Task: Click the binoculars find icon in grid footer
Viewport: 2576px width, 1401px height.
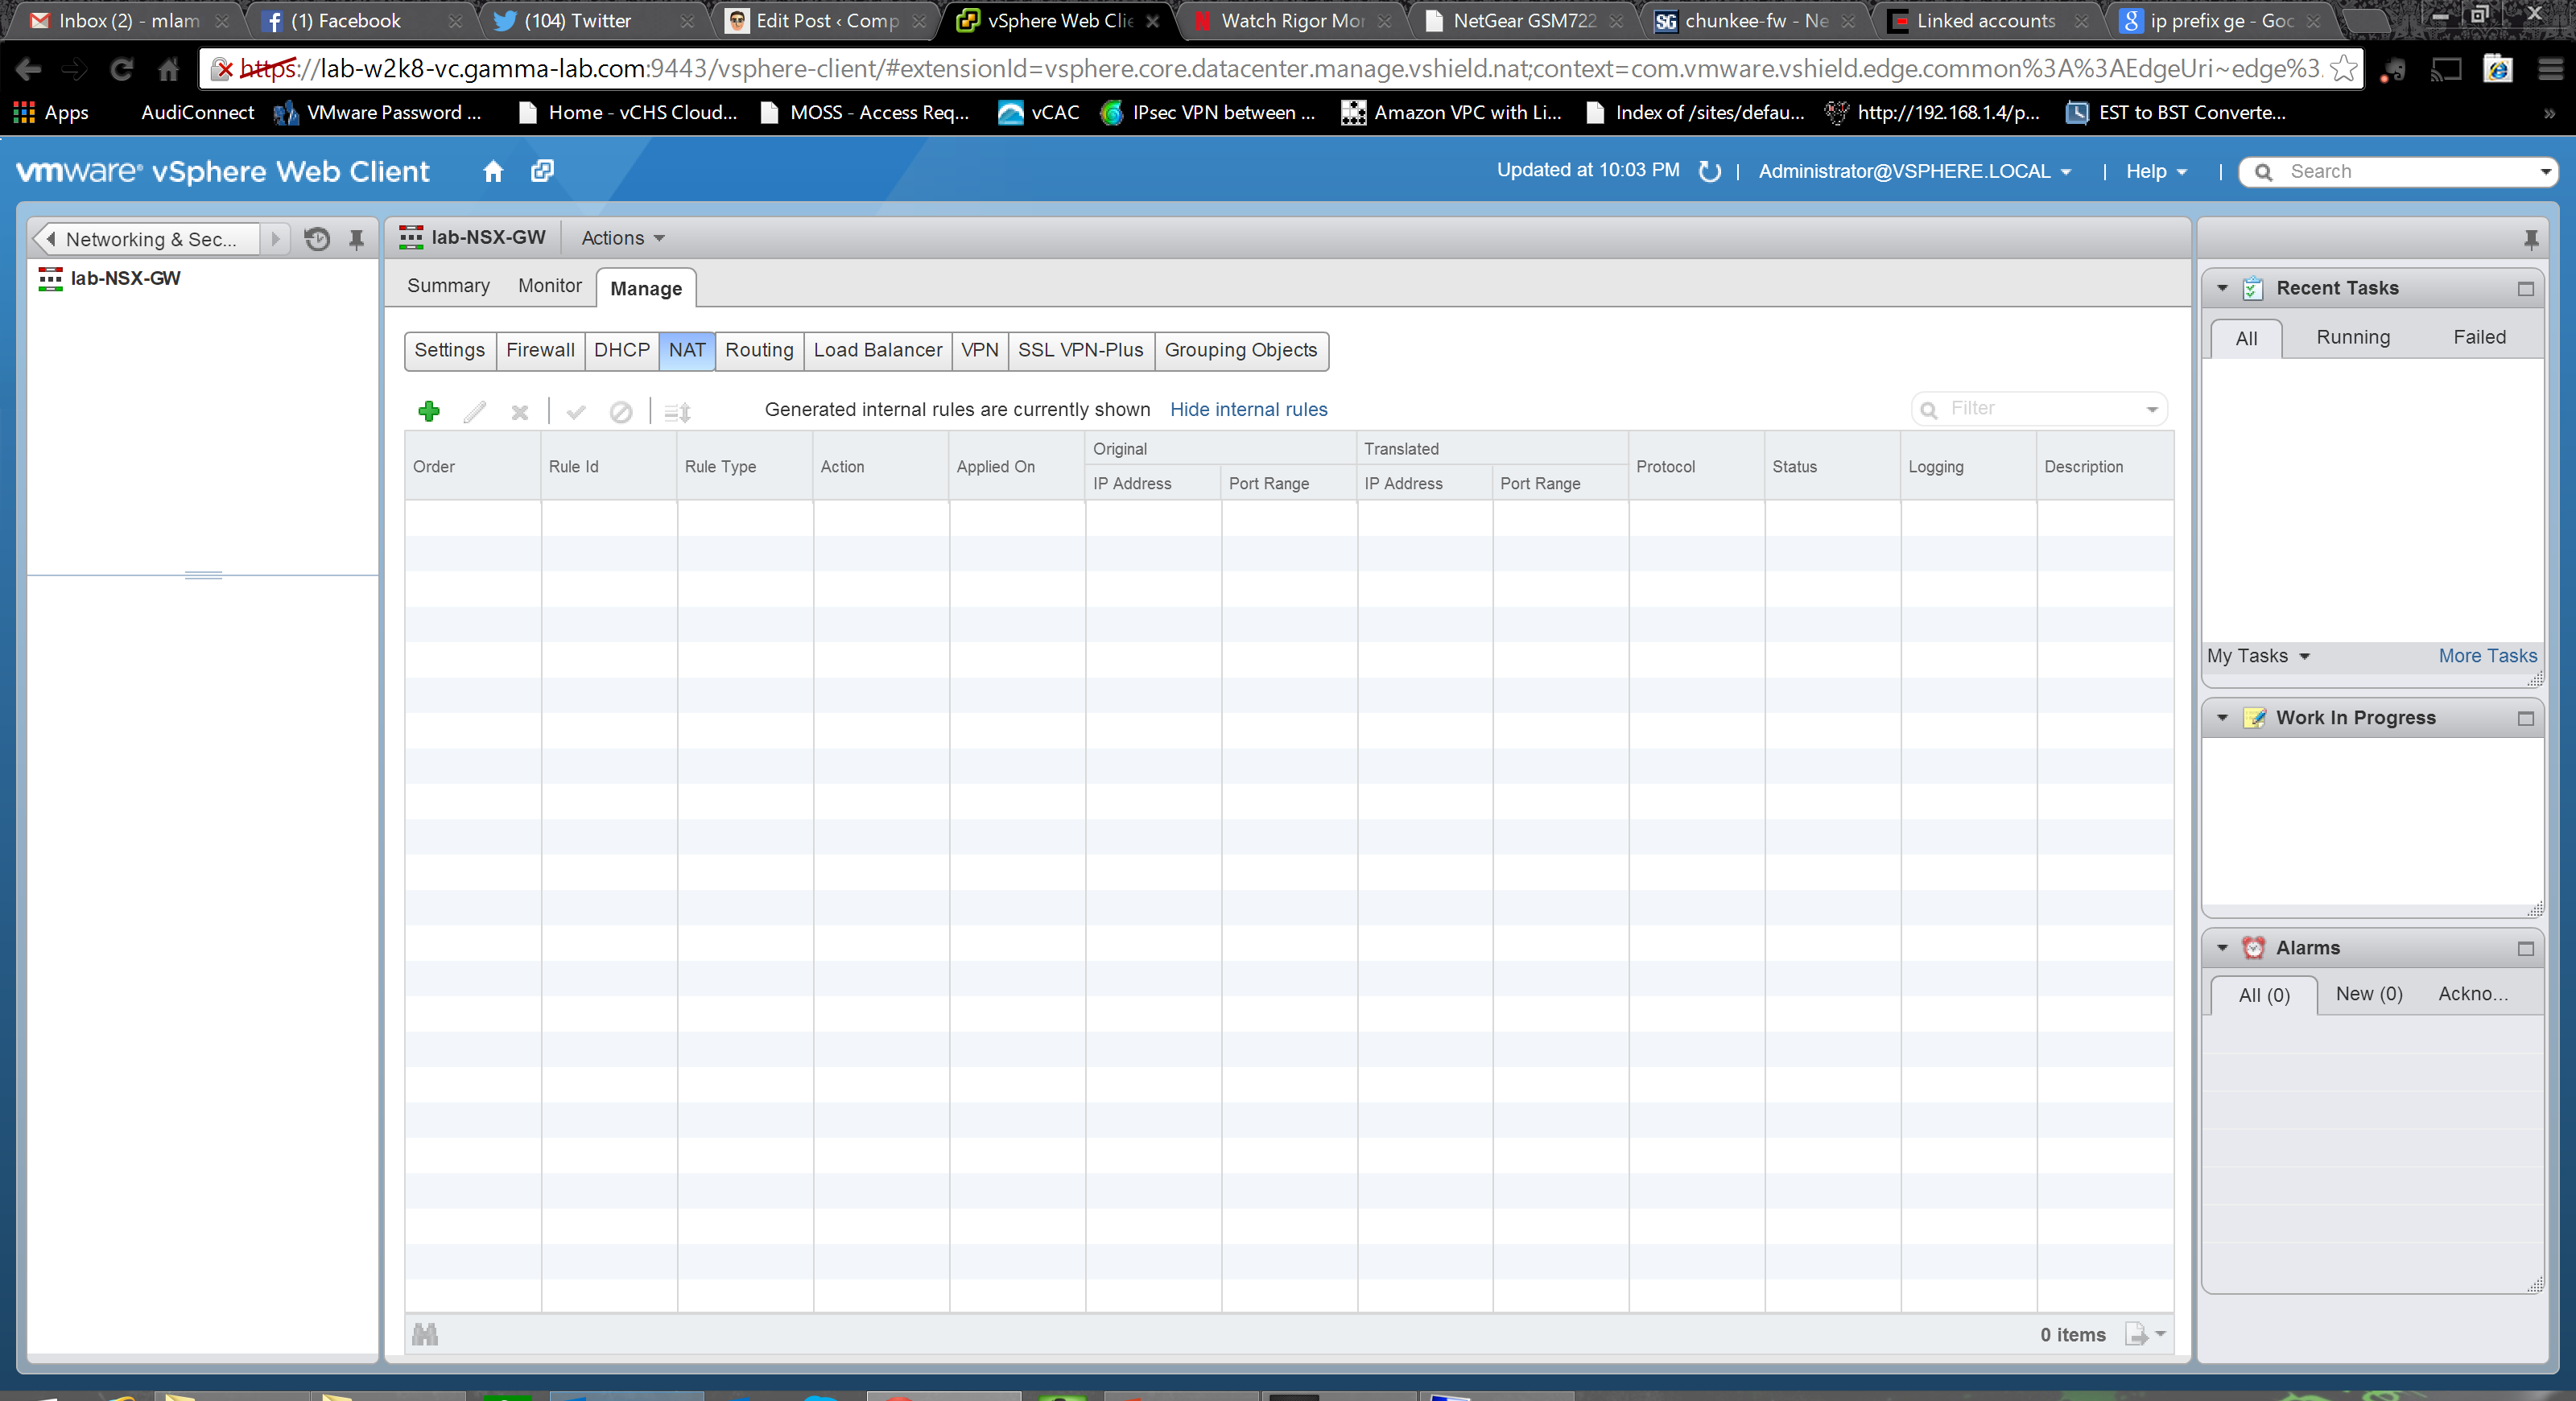Action: (x=425, y=1334)
